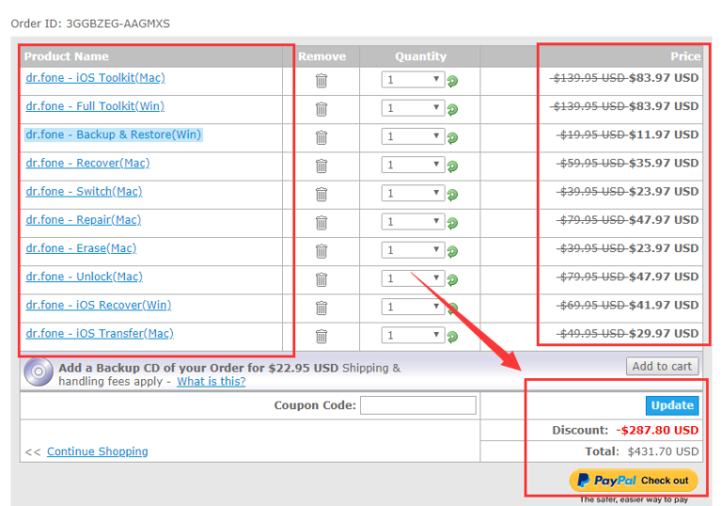Image resolution: width=722 pixels, height=506 pixels.
Task: Click refresh icon in Recover(Mac) row
Action: coord(452,166)
